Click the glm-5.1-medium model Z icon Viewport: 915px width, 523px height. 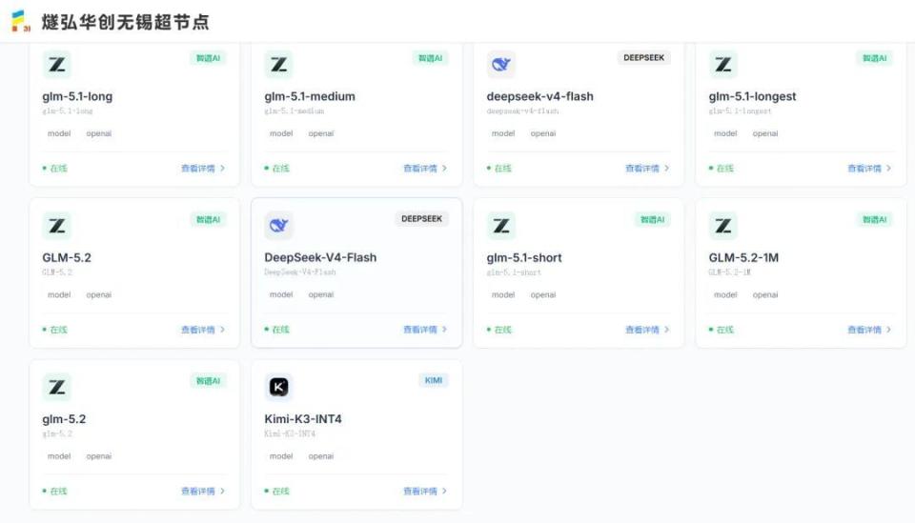click(x=279, y=64)
